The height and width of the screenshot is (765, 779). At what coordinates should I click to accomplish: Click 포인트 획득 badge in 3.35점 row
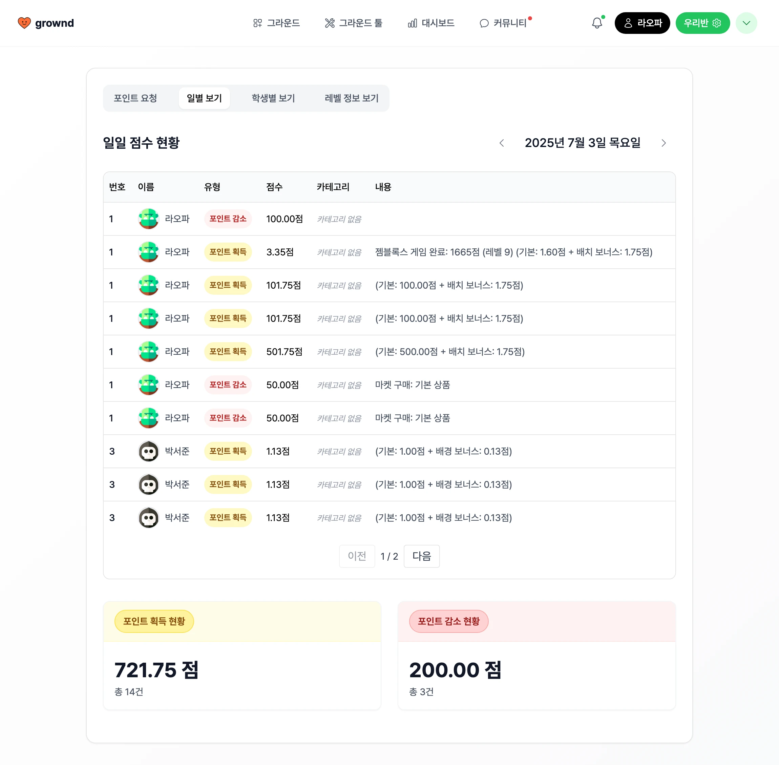click(x=228, y=252)
